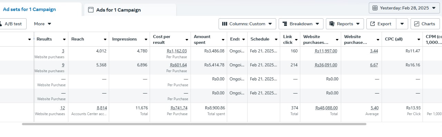Open the date range picker for Feb 28, 2025
This screenshot has width=442, height=137.
(x=404, y=8)
